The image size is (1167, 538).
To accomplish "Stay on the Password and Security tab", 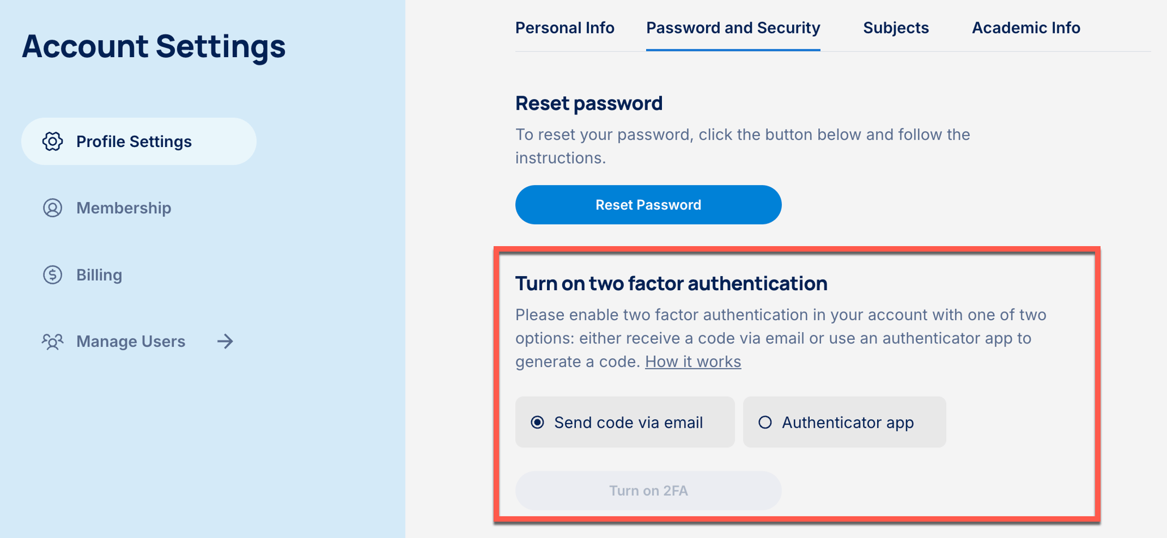I will pyautogui.click(x=733, y=28).
